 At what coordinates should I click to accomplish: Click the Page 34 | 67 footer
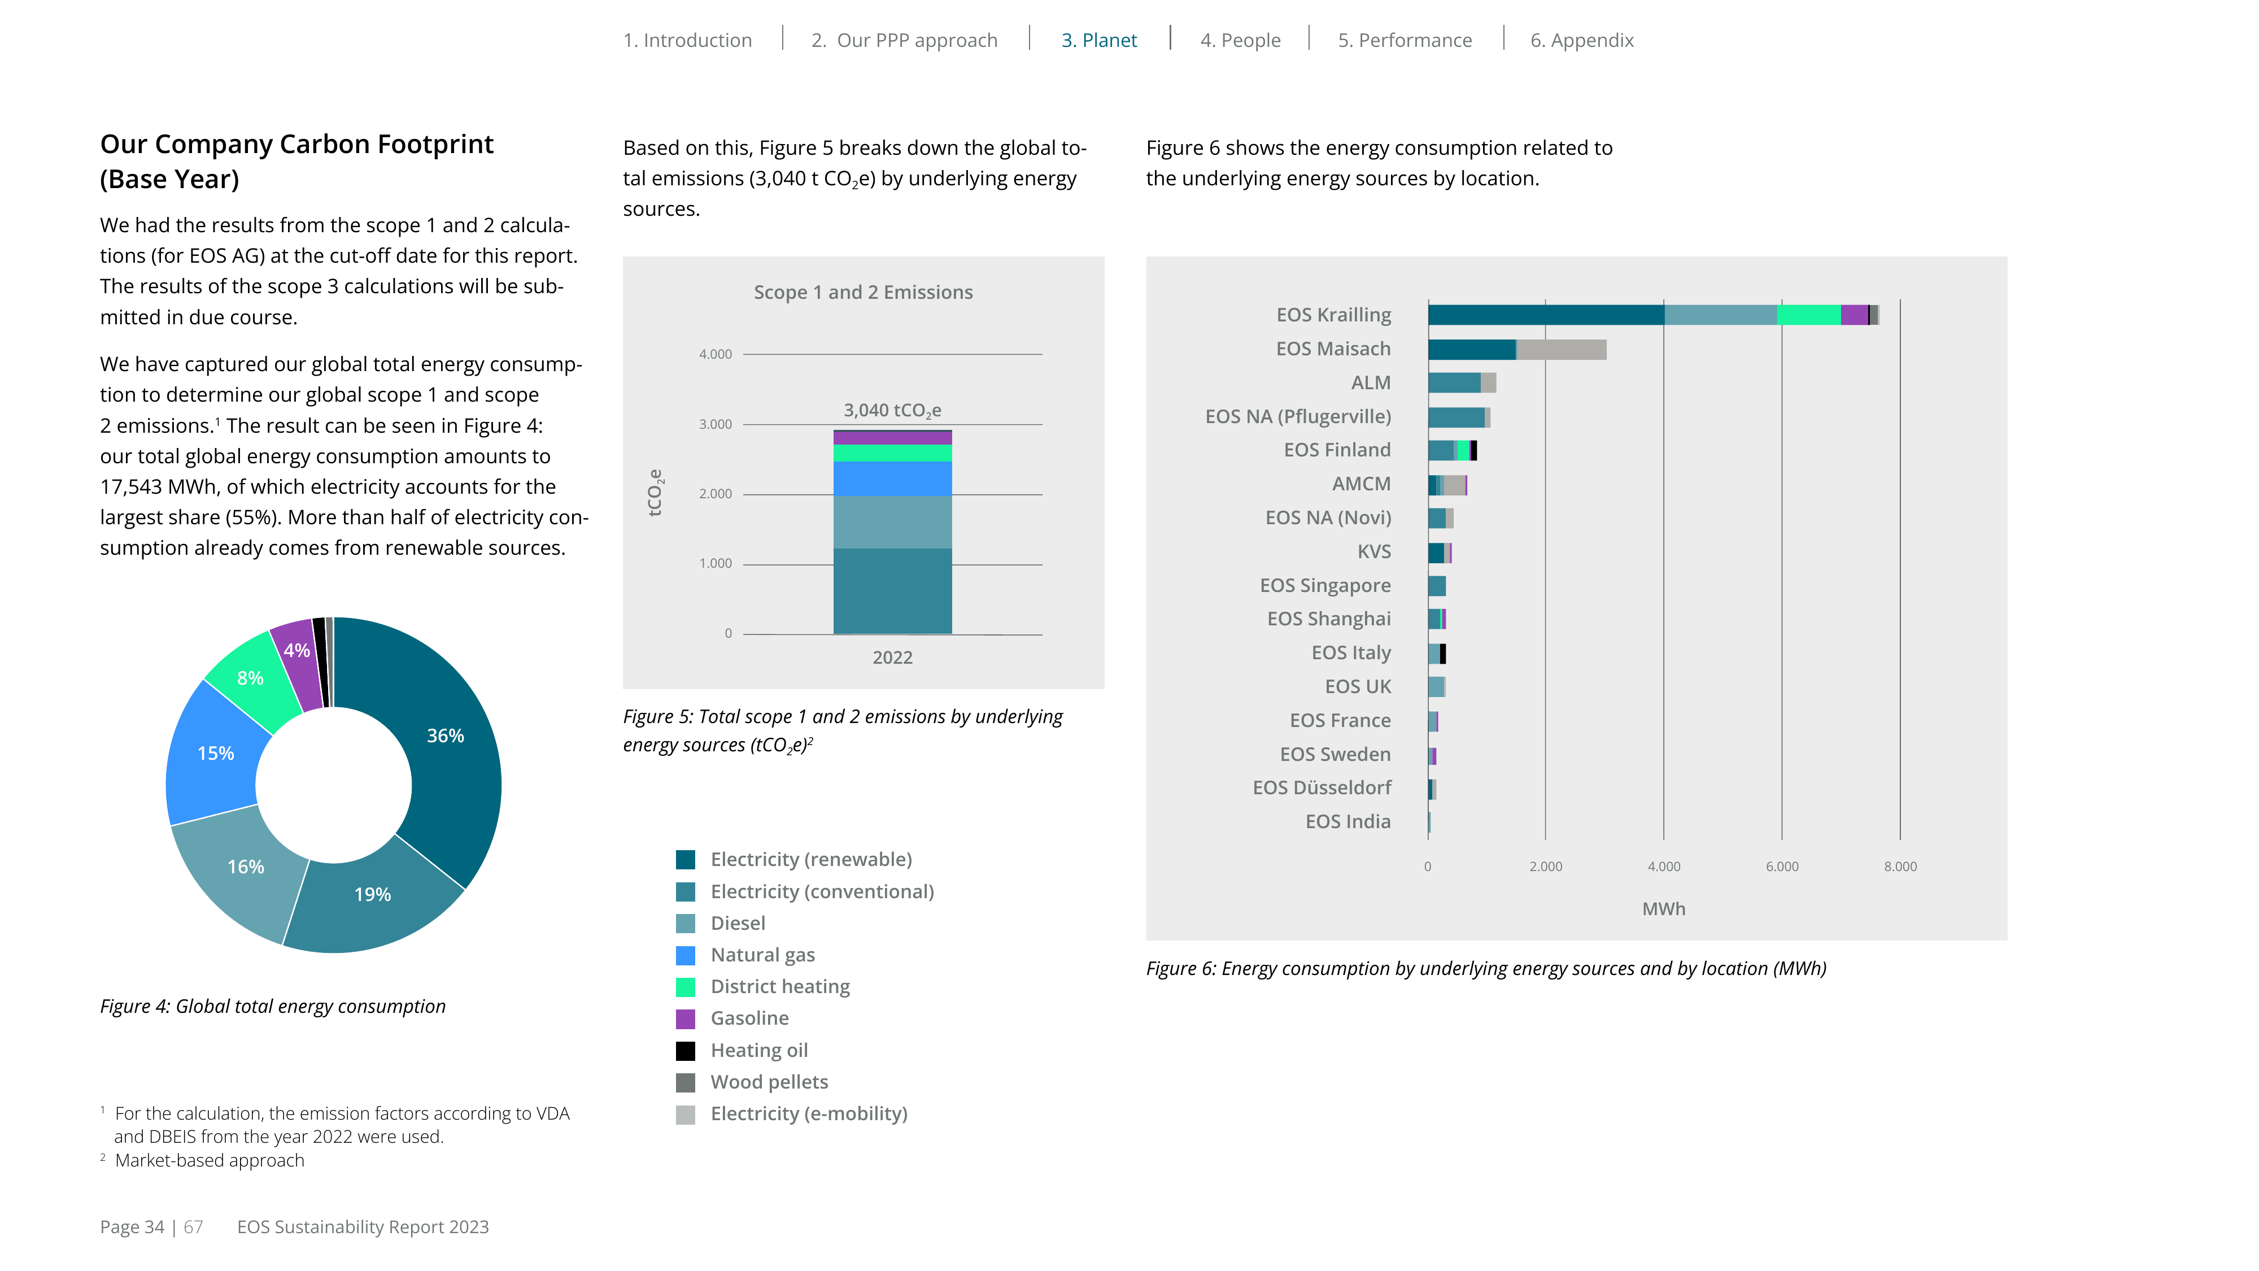pos(152,1227)
